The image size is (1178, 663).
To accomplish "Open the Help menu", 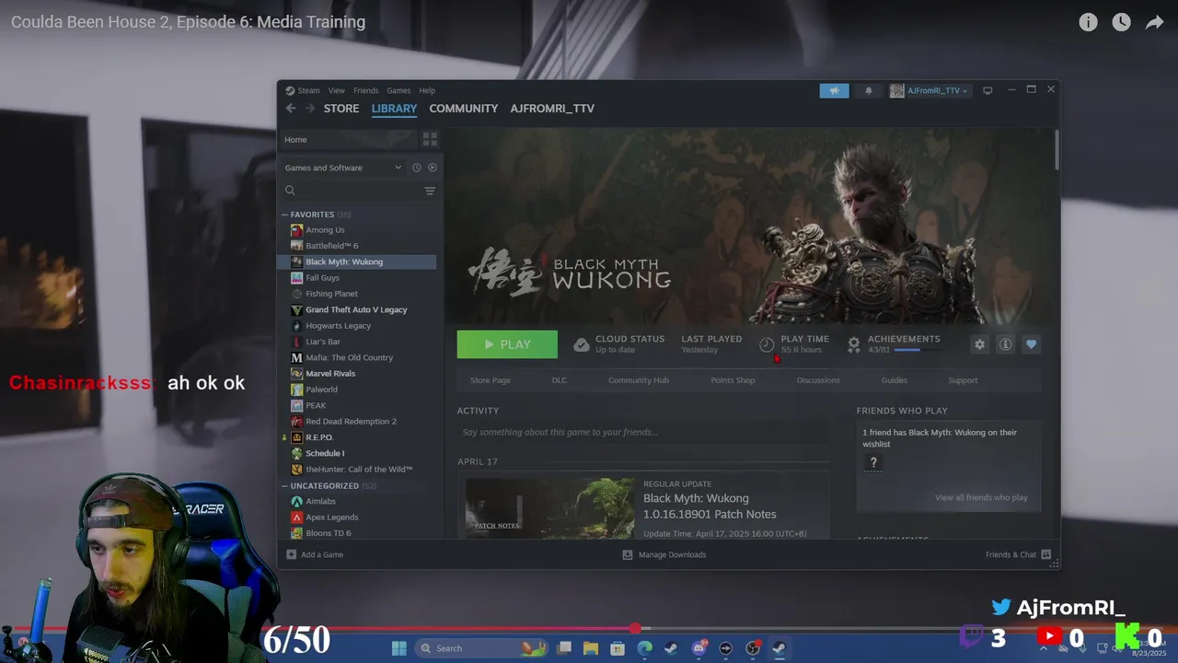I will [427, 90].
